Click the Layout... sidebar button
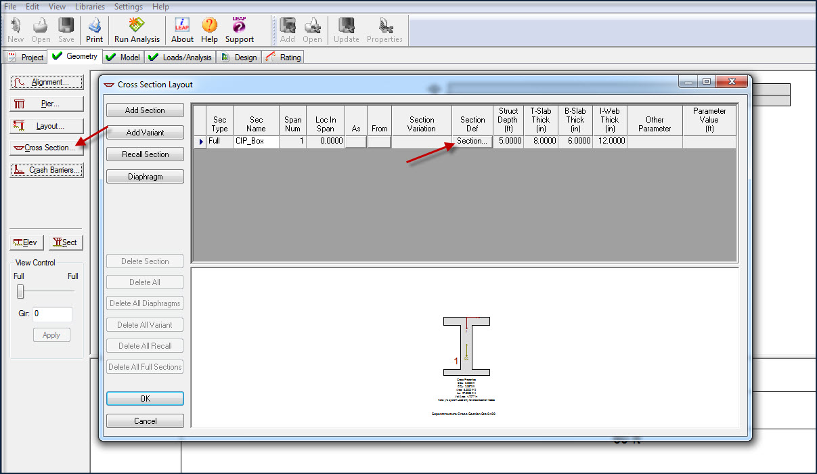This screenshot has width=817, height=474. 47,126
